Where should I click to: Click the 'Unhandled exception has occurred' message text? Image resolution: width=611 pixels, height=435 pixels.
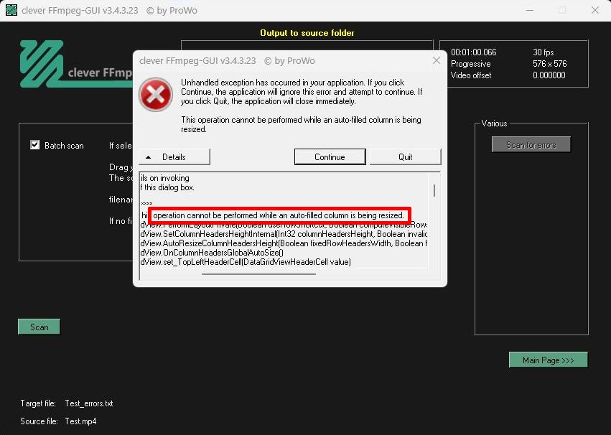pyautogui.click(x=302, y=92)
